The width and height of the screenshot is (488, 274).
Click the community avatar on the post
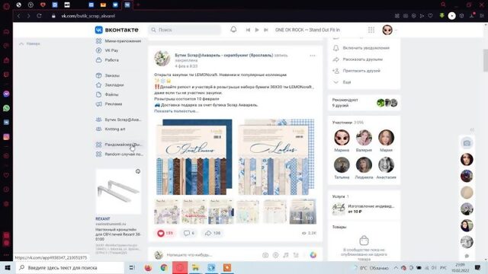(162, 58)
